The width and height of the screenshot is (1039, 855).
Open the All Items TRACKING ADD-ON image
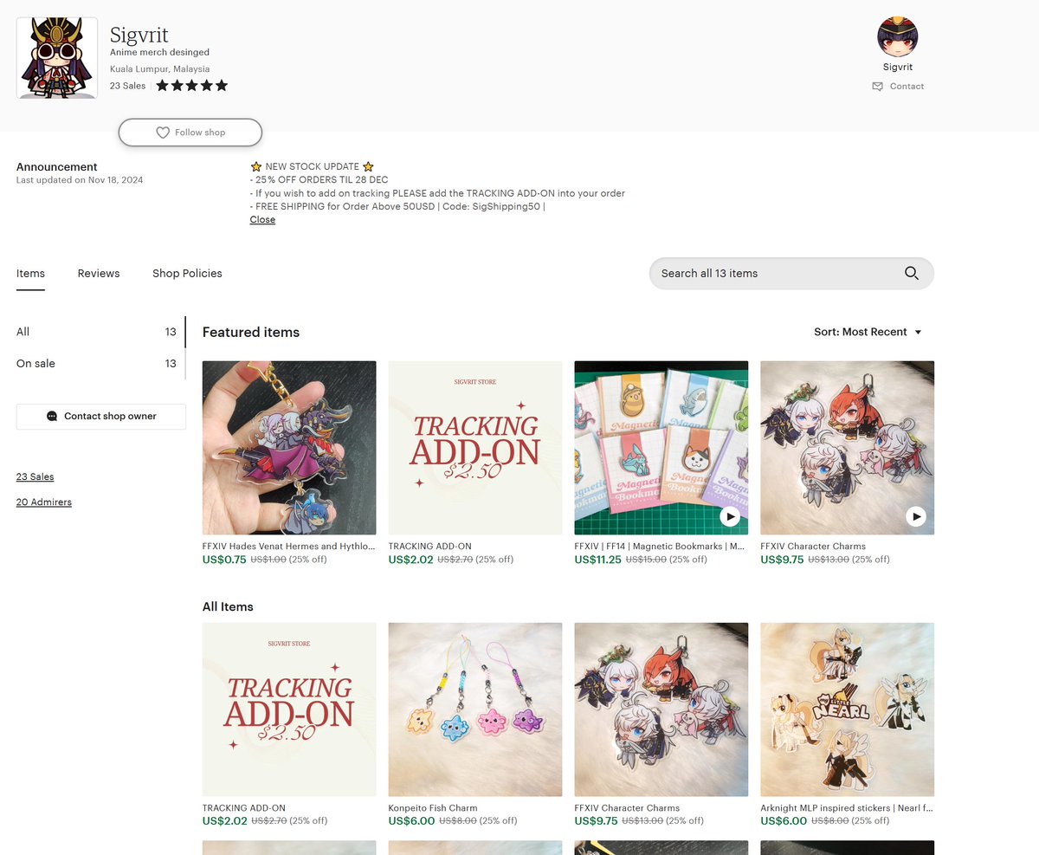pyautogui.click(x=289, y=709)
